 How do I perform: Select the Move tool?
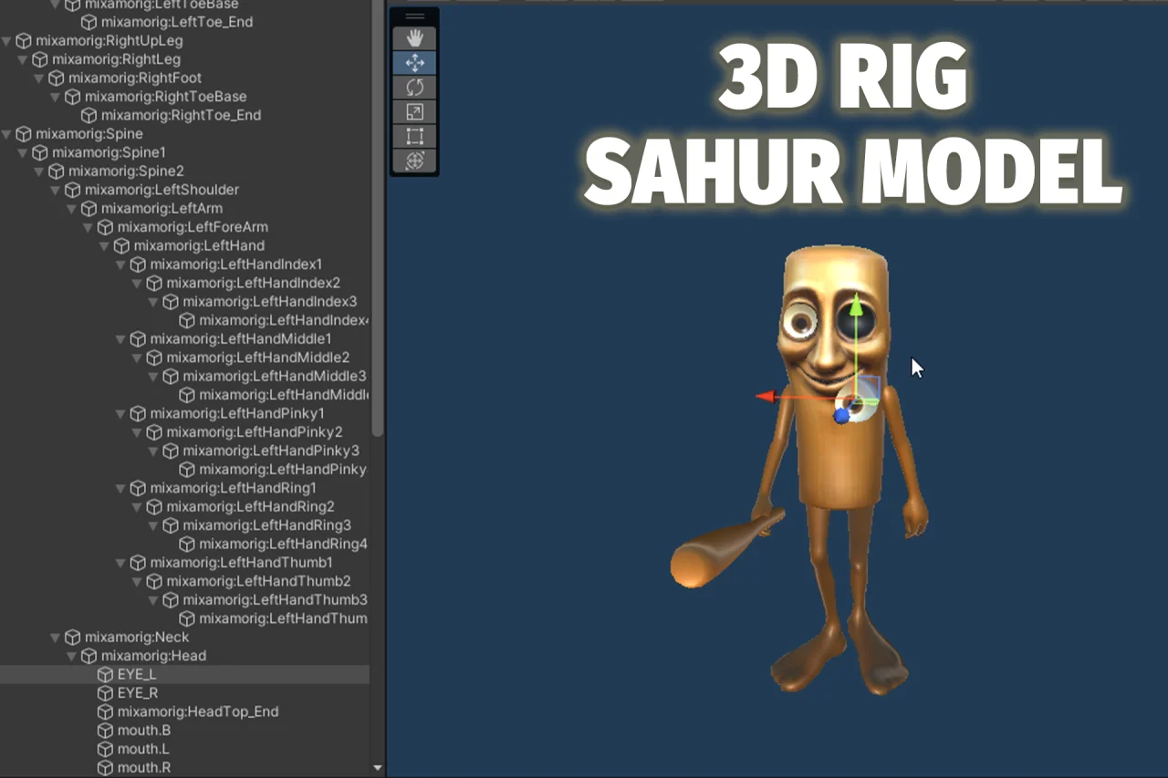(414, 63)
